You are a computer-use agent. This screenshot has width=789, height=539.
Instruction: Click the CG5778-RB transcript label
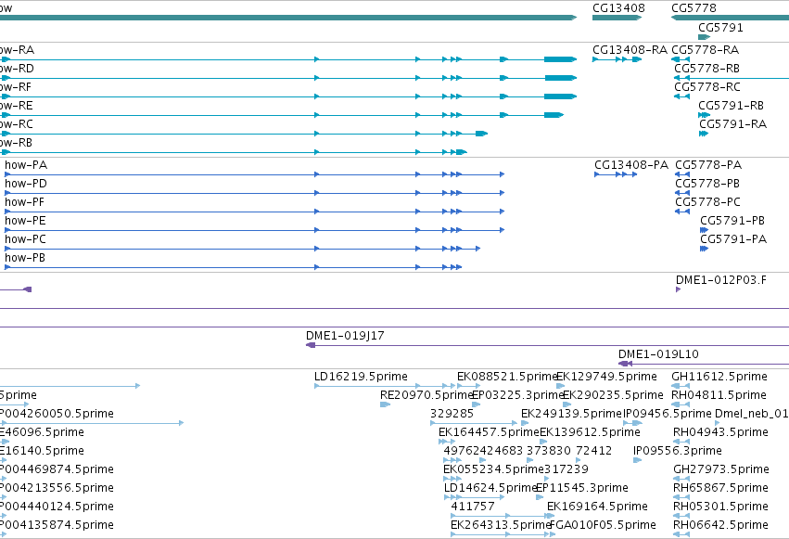coord(707,69)
